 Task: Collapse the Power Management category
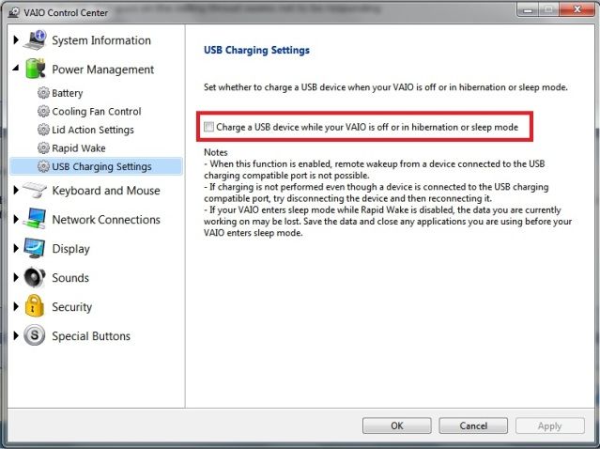15,70
